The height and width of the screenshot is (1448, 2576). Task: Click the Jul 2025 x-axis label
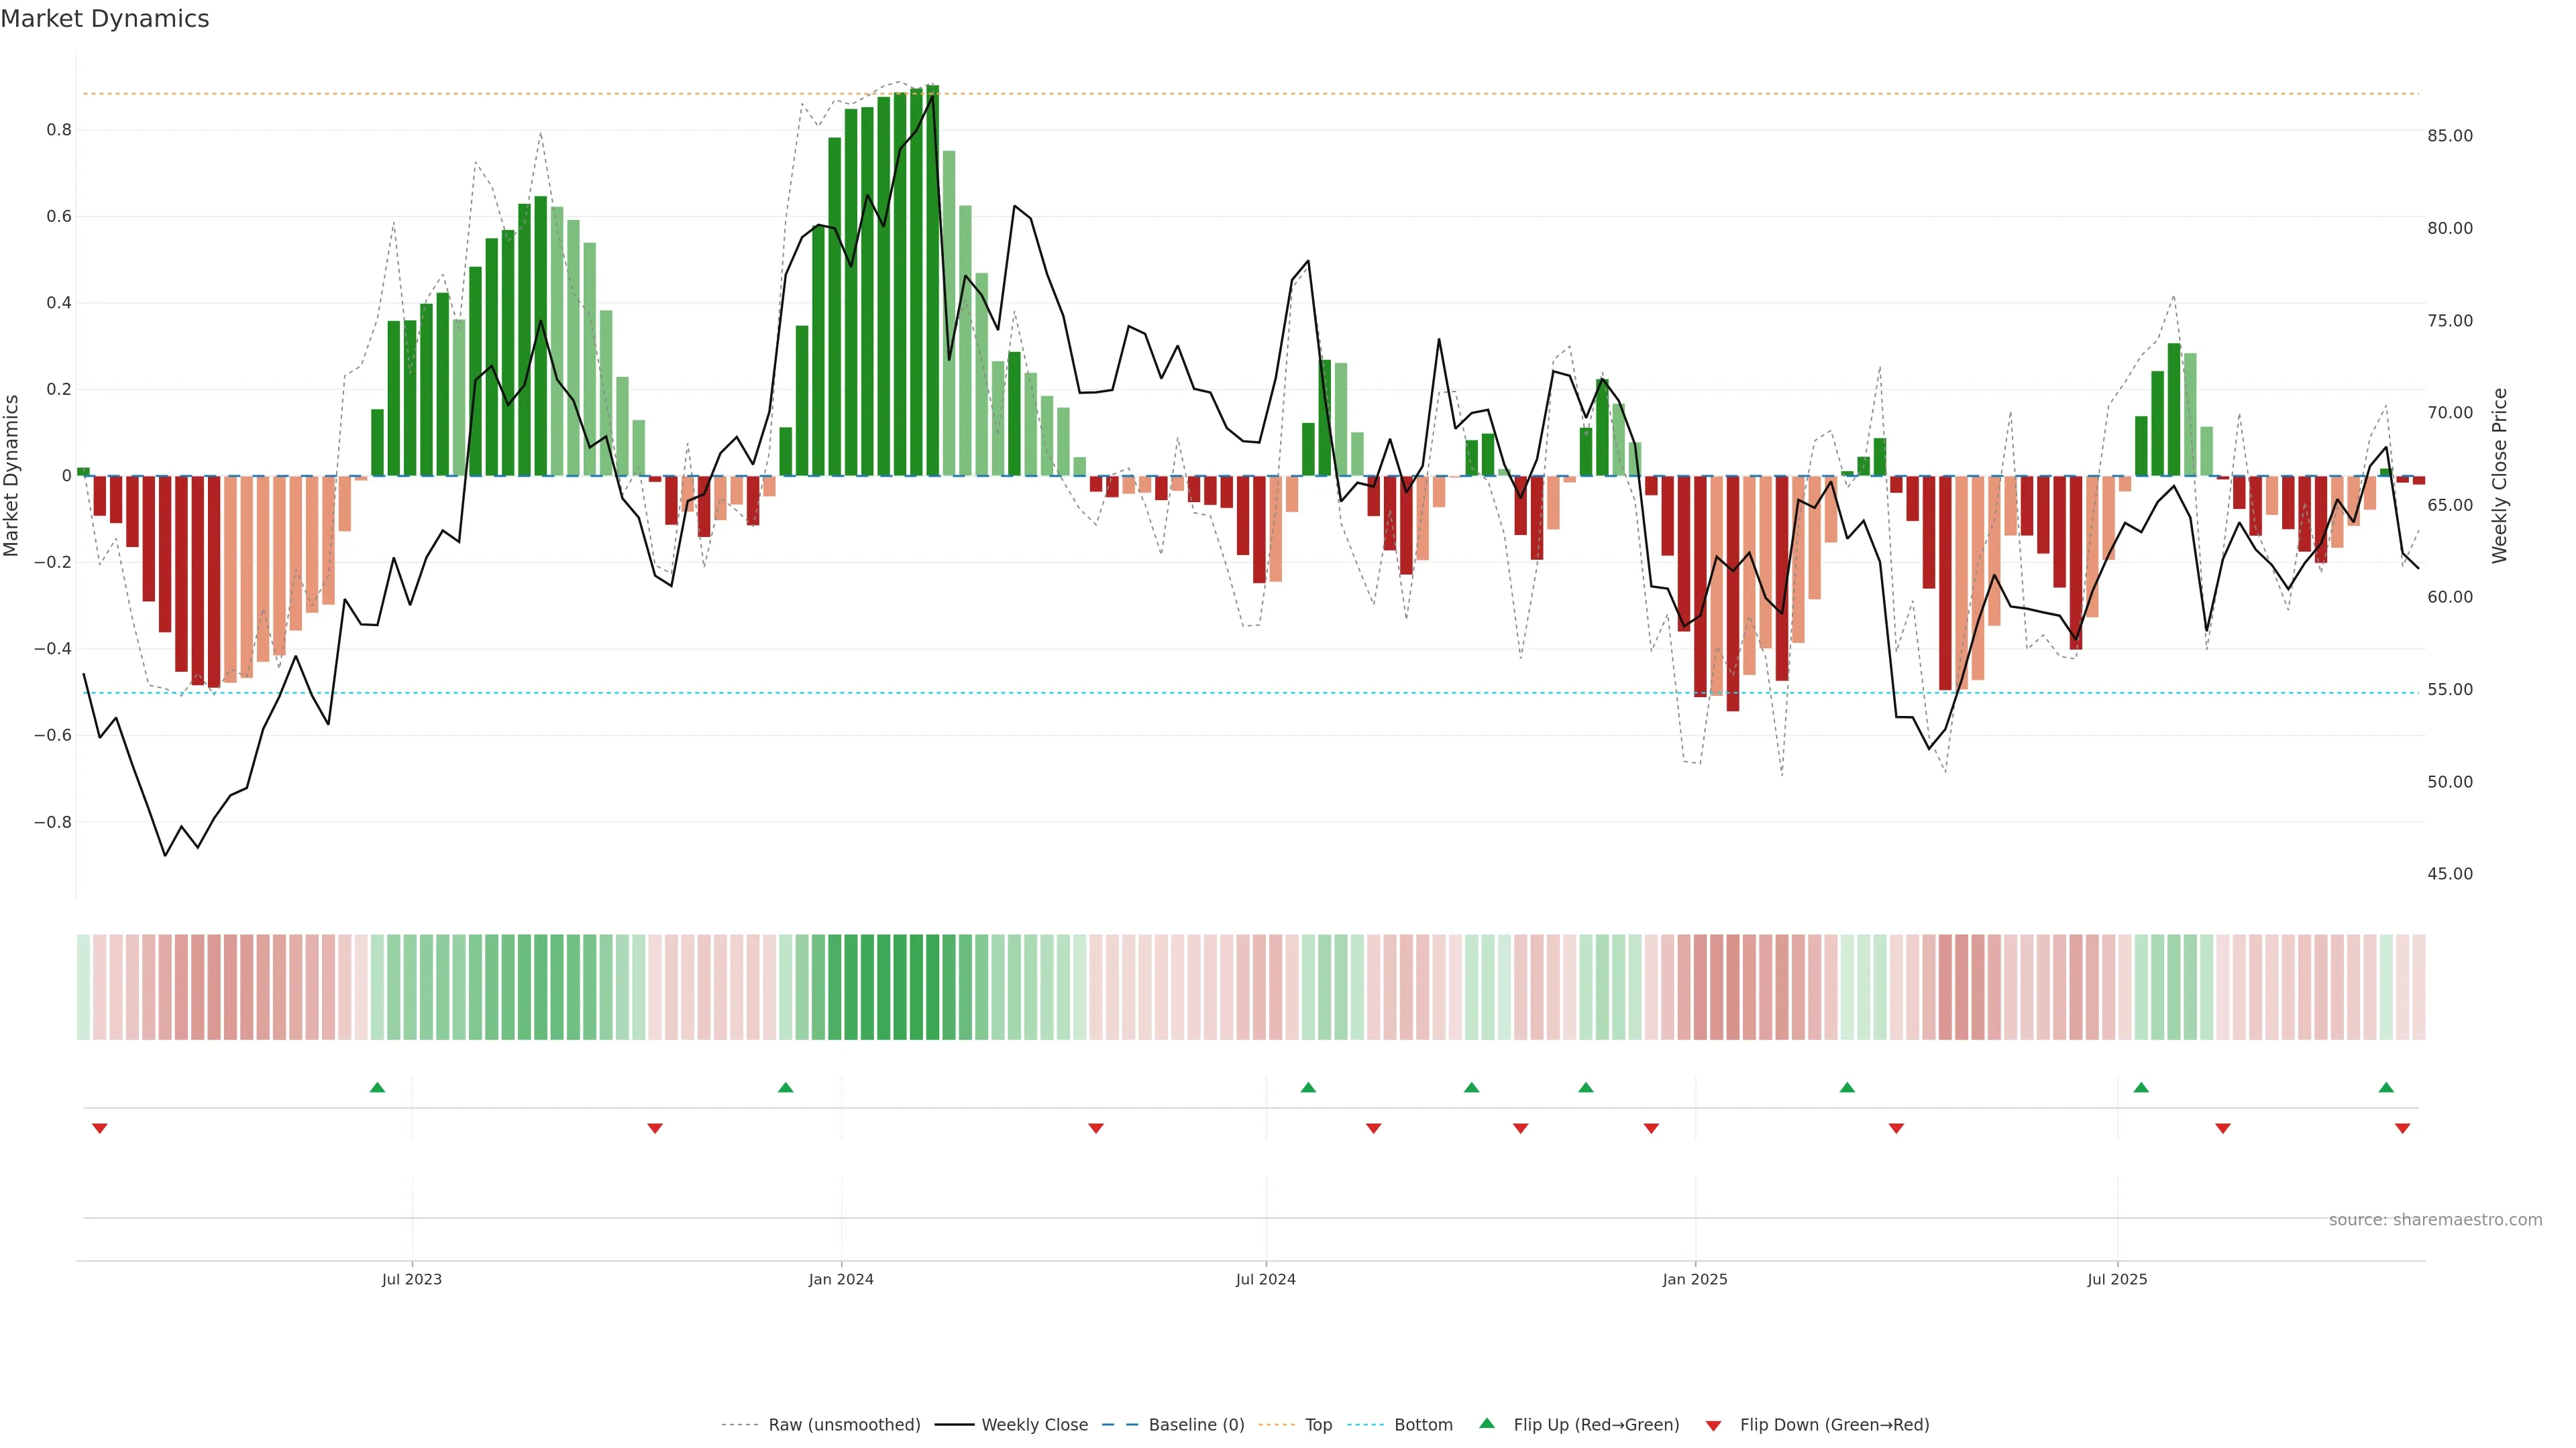click(x=2117, y=1279)
